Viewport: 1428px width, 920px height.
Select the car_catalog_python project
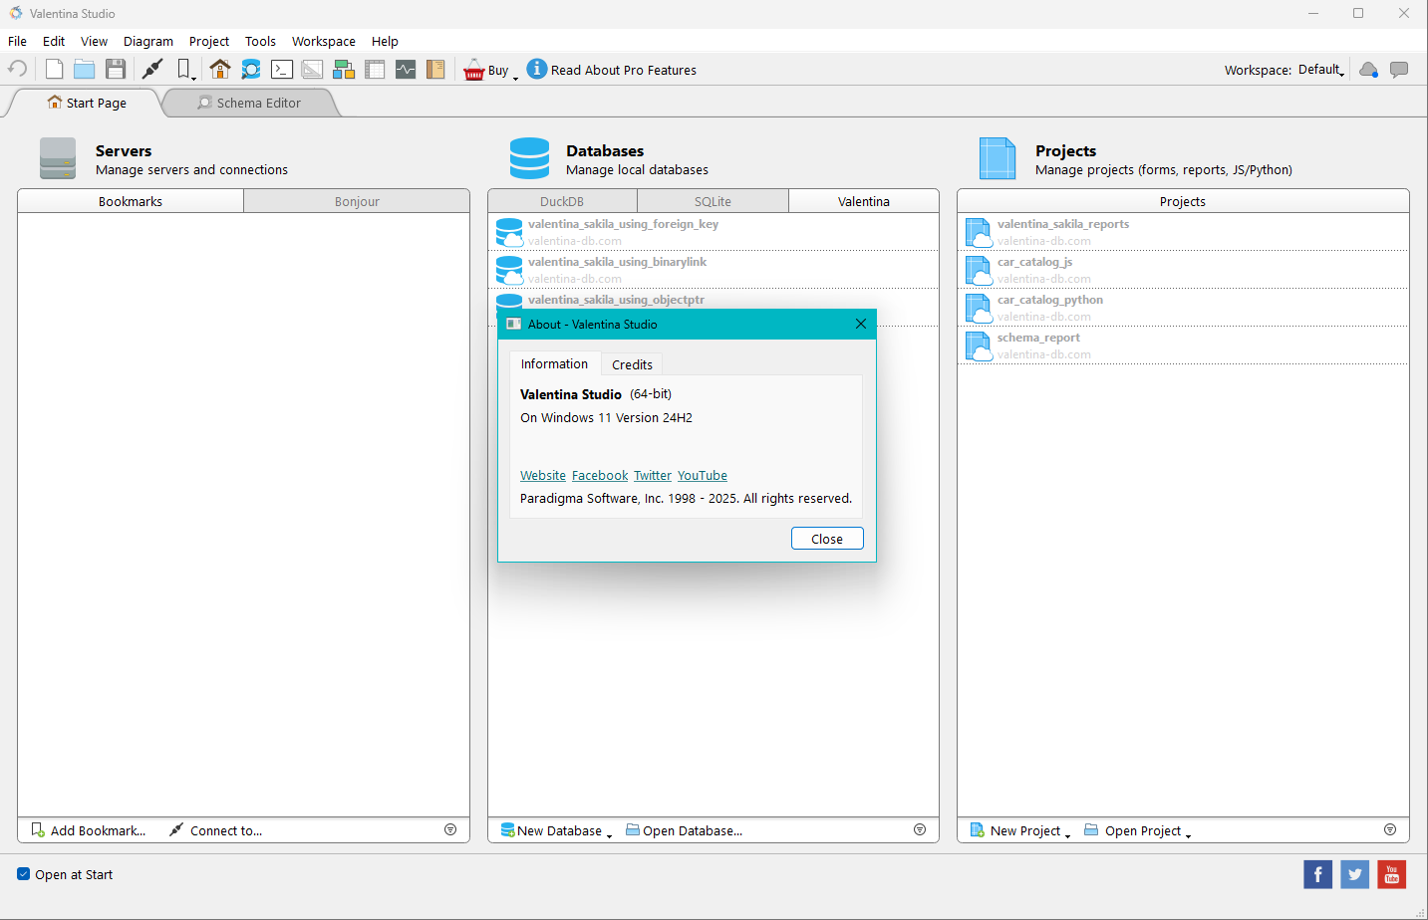[1183, 308]
